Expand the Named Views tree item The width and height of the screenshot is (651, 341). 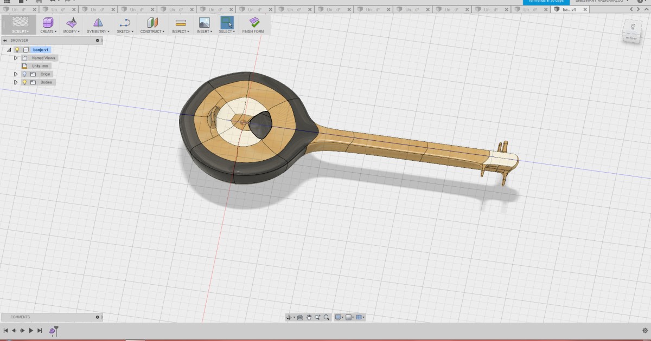pyautogui.click(x=16, y=58)
